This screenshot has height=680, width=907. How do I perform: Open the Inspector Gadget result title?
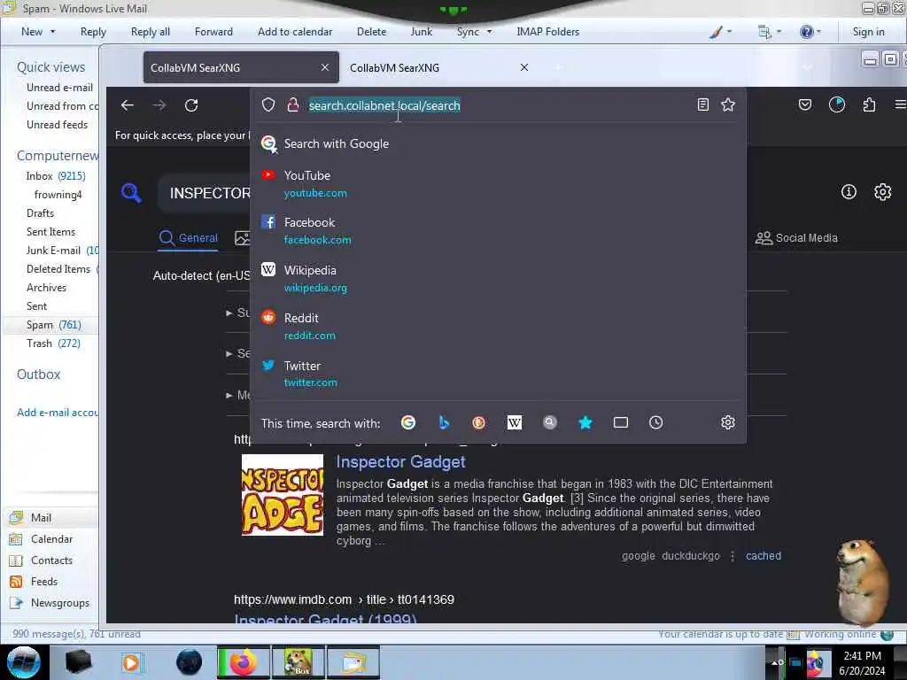pos(400,461)
